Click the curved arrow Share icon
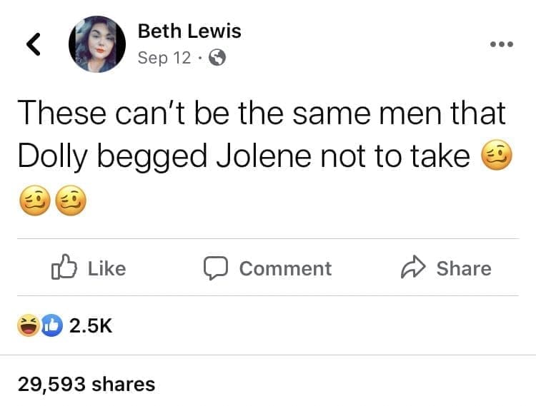This screenshot has width=536, height=406. pyautogui.click(x=413, y=268)
